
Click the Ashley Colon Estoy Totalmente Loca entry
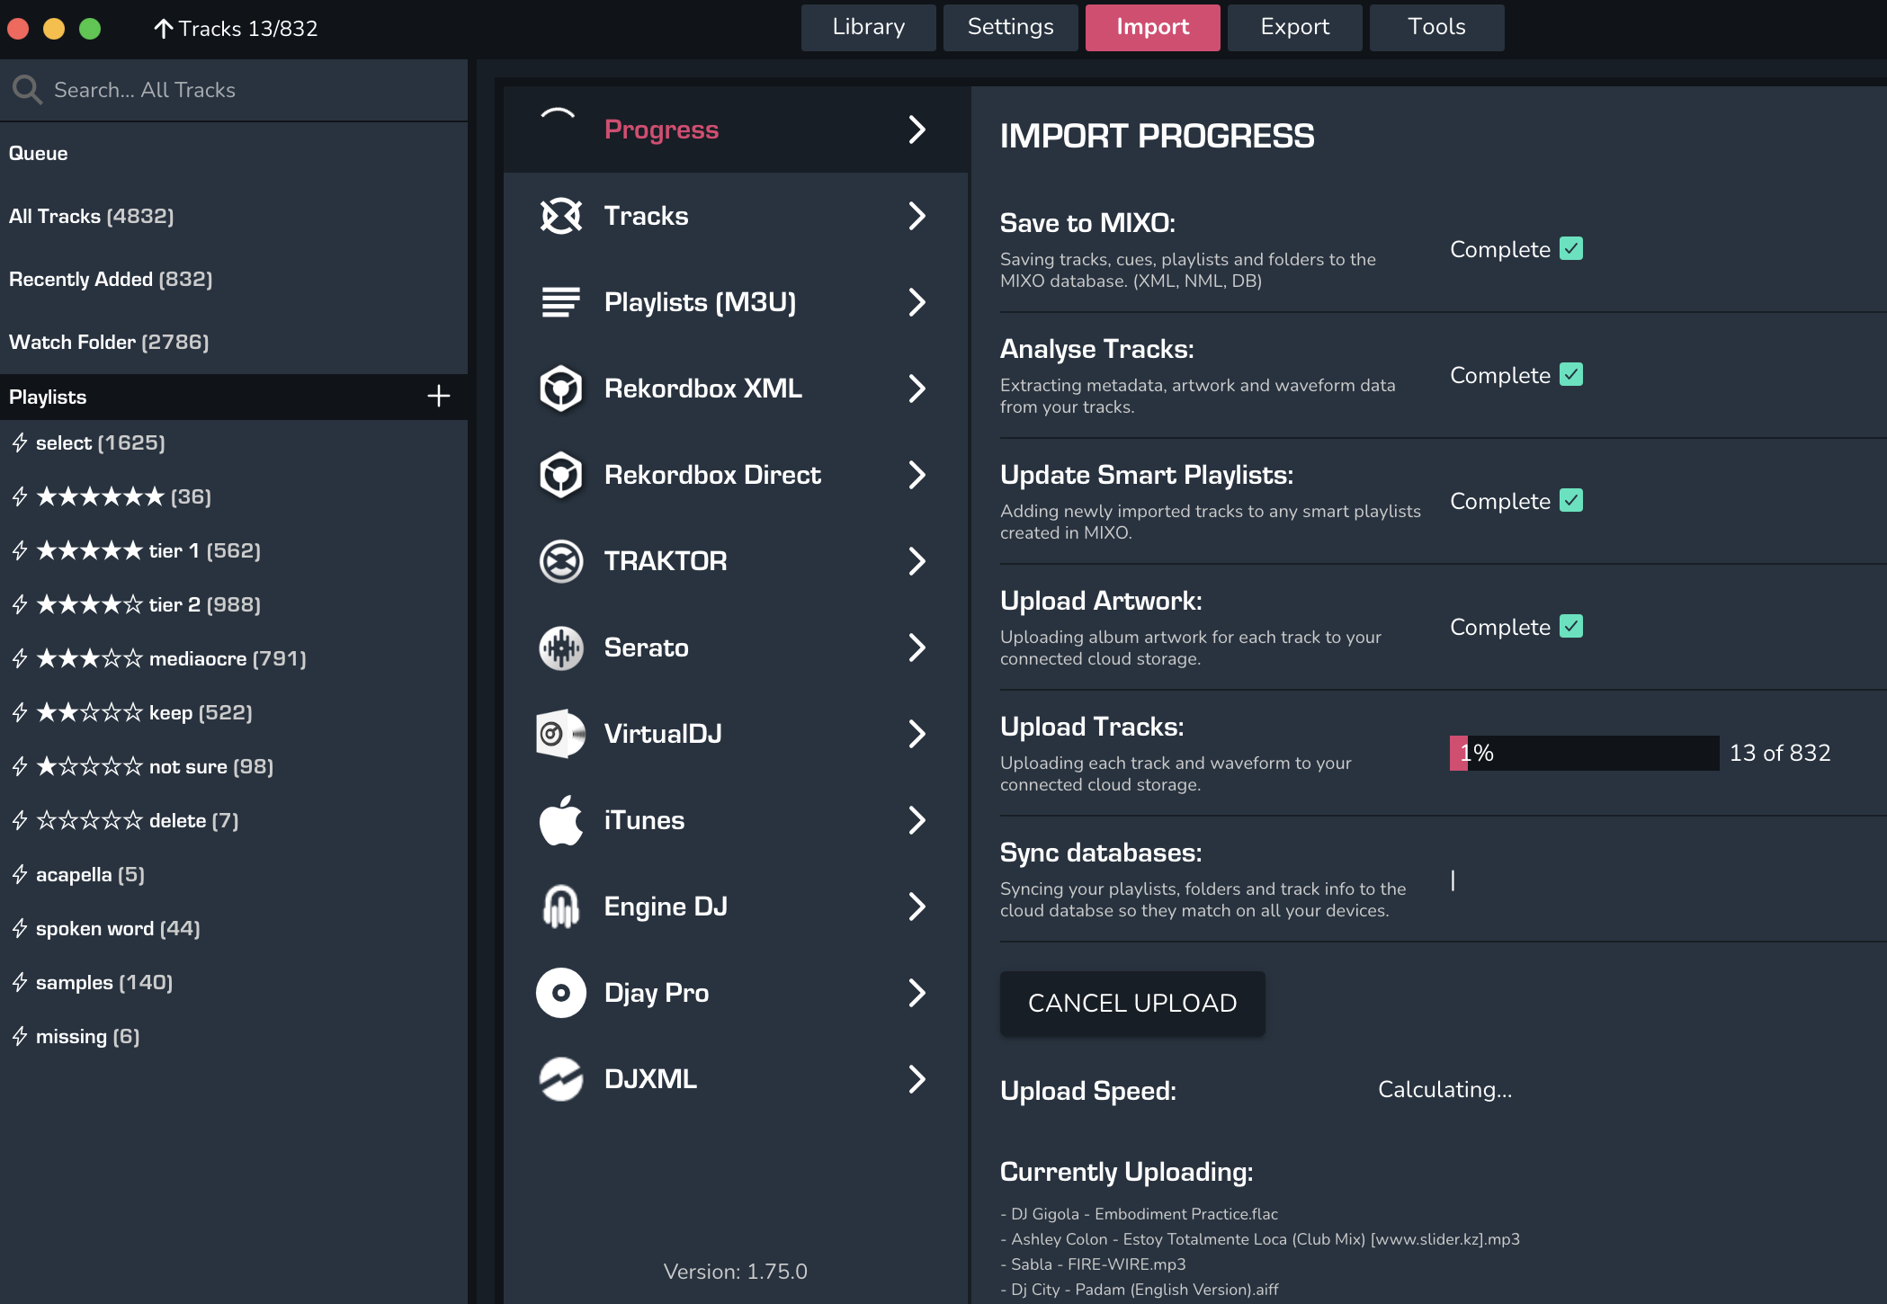coord(1260,1239)
